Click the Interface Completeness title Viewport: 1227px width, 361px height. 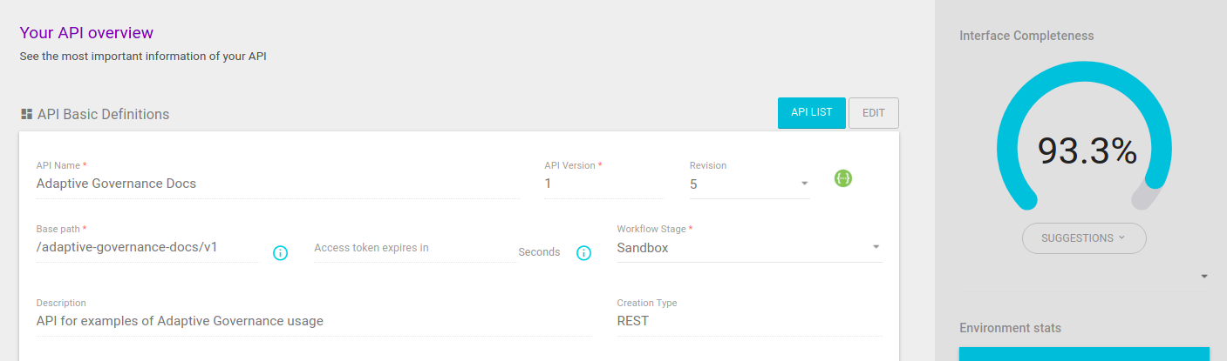1026,36
